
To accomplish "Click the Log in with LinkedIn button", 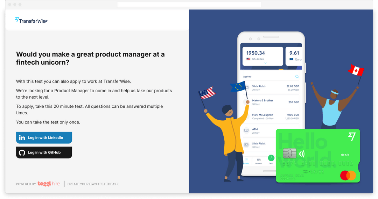I will point(44,137).
